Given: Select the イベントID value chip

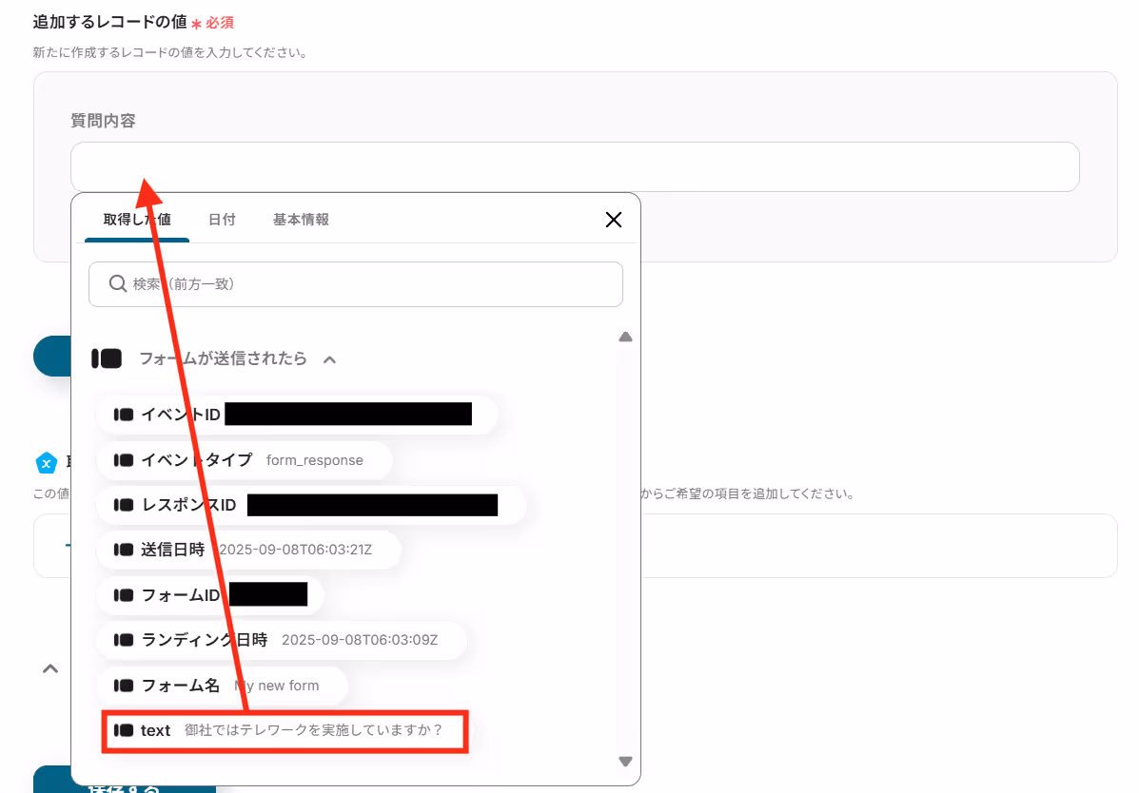Looking at the screenshot, I should (x=296, y=415).
